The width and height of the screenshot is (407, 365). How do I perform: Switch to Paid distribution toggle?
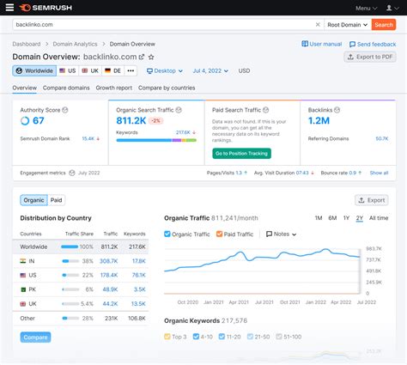tap(56, 200)
